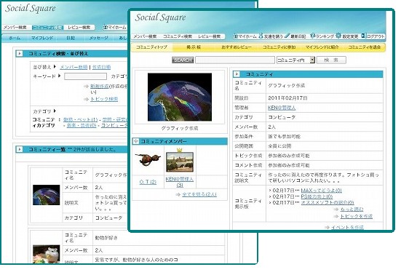Click globe thumbnail in community list

click(47, 195)
